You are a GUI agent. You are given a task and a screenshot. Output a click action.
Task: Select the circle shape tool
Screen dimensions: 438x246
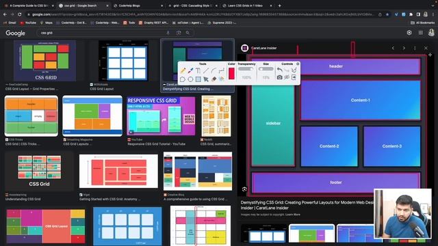(190, 79)
